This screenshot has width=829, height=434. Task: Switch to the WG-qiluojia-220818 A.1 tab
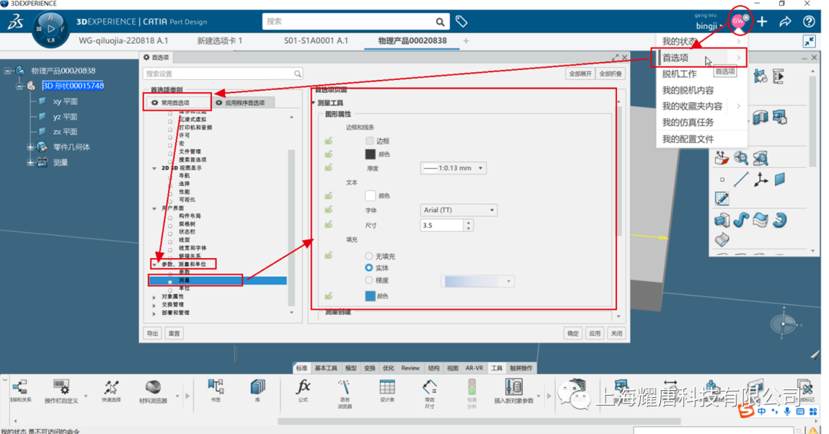coord(124,41)
